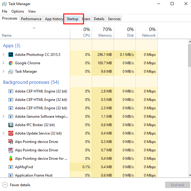Click the Application Frame Host icon

[x=11, y=175]
